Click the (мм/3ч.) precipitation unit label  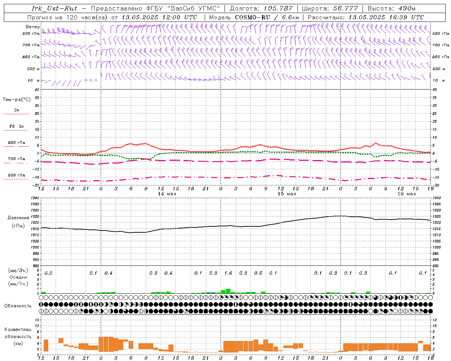click(x=18, y=270)
